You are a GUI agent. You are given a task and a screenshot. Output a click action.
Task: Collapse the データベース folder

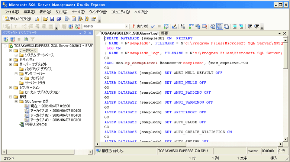point(10,50)
